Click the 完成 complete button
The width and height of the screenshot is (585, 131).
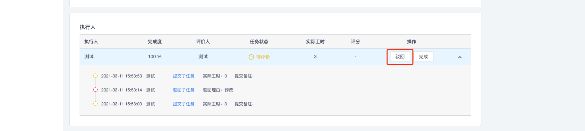pyautogui.click(x=423, y=57)
